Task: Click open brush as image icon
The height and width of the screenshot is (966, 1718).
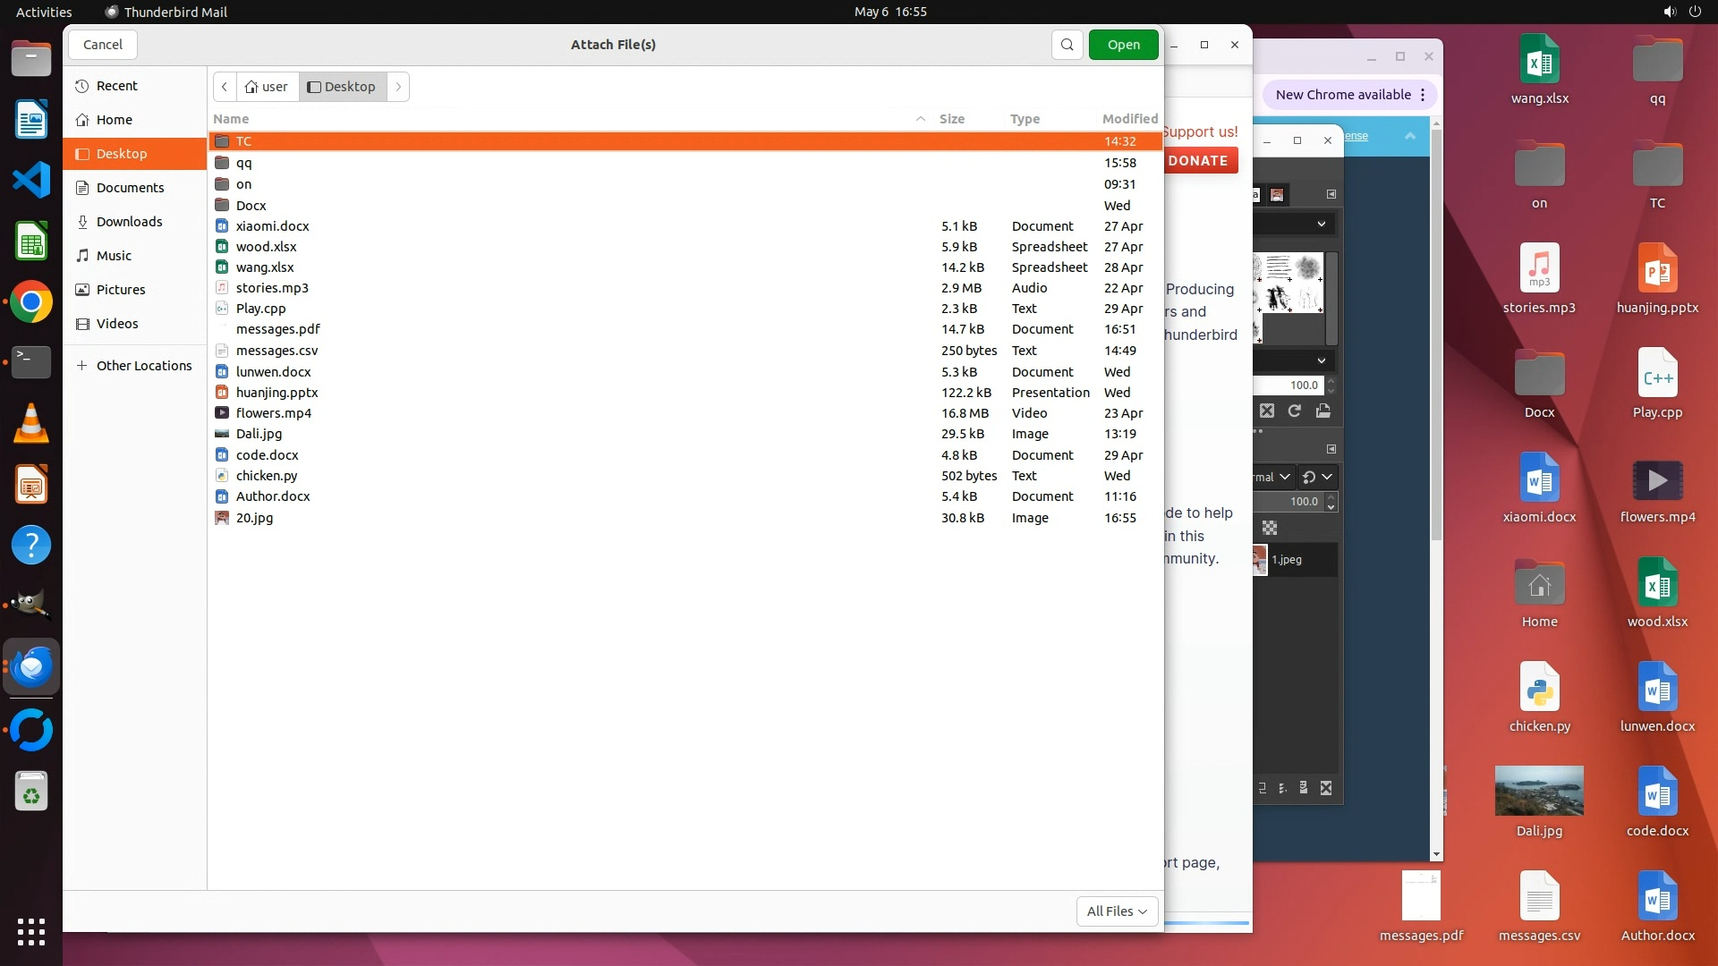Action: pos(1323,411)
